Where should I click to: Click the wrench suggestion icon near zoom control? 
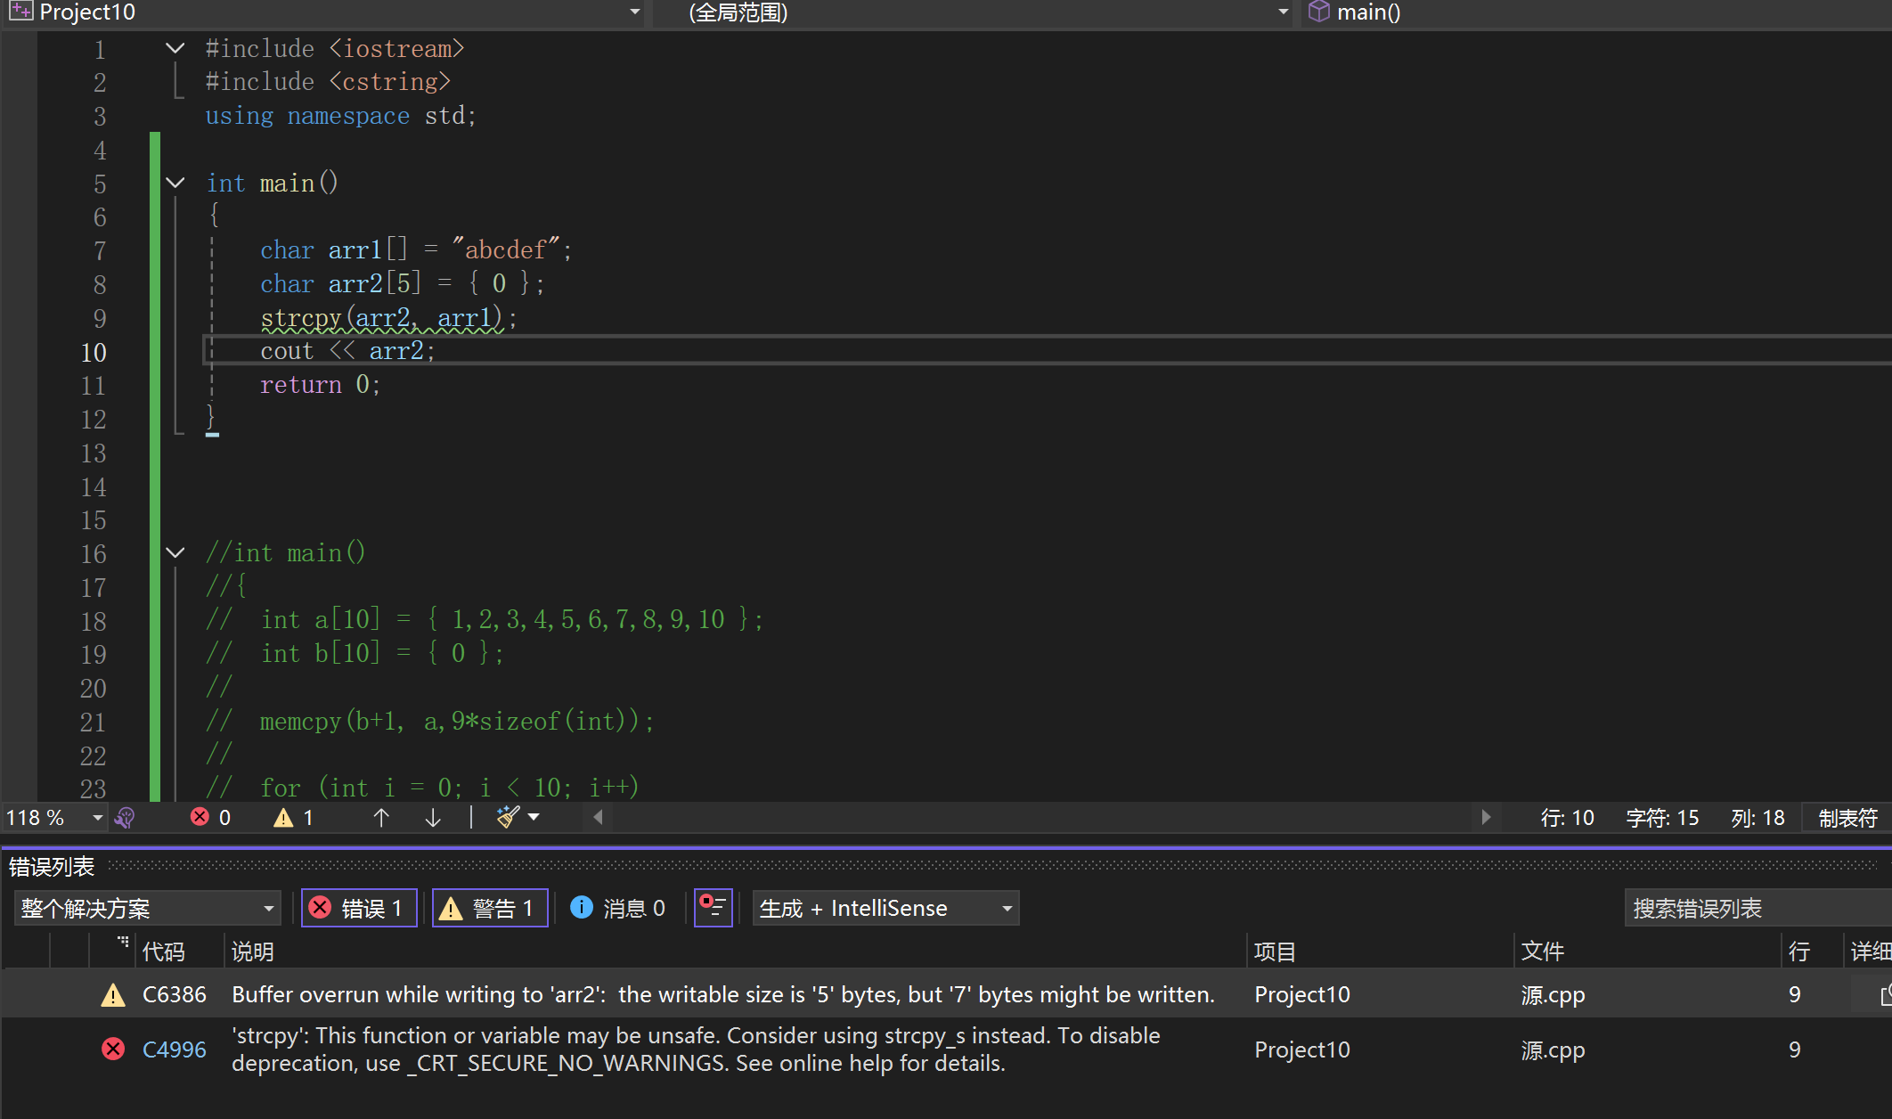[x=126, y=817]
